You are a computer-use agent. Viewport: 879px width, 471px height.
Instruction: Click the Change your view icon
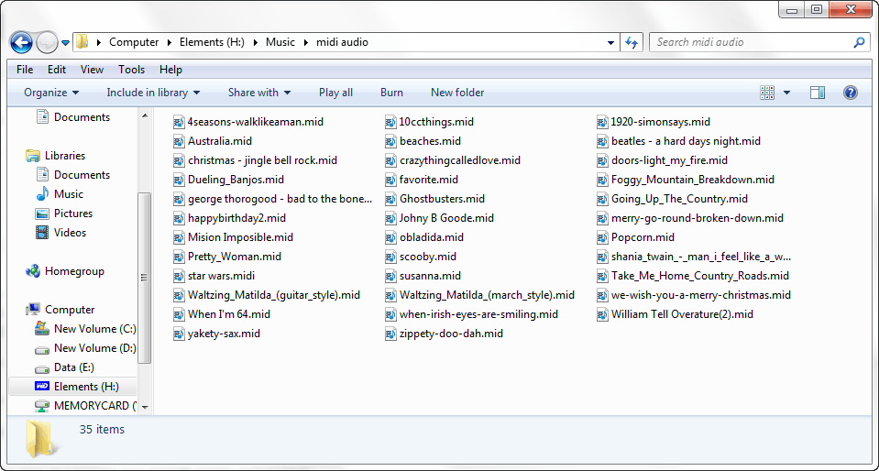pyautogui.click(x=767, y=93)
